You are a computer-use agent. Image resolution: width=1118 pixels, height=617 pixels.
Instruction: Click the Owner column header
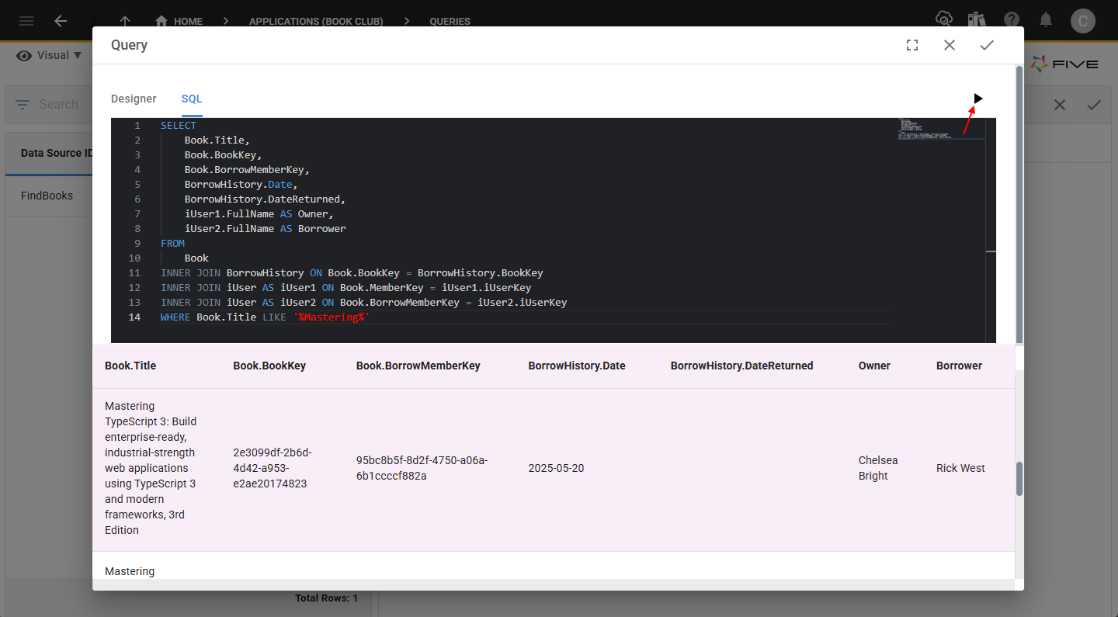click(x=874, y=366)
